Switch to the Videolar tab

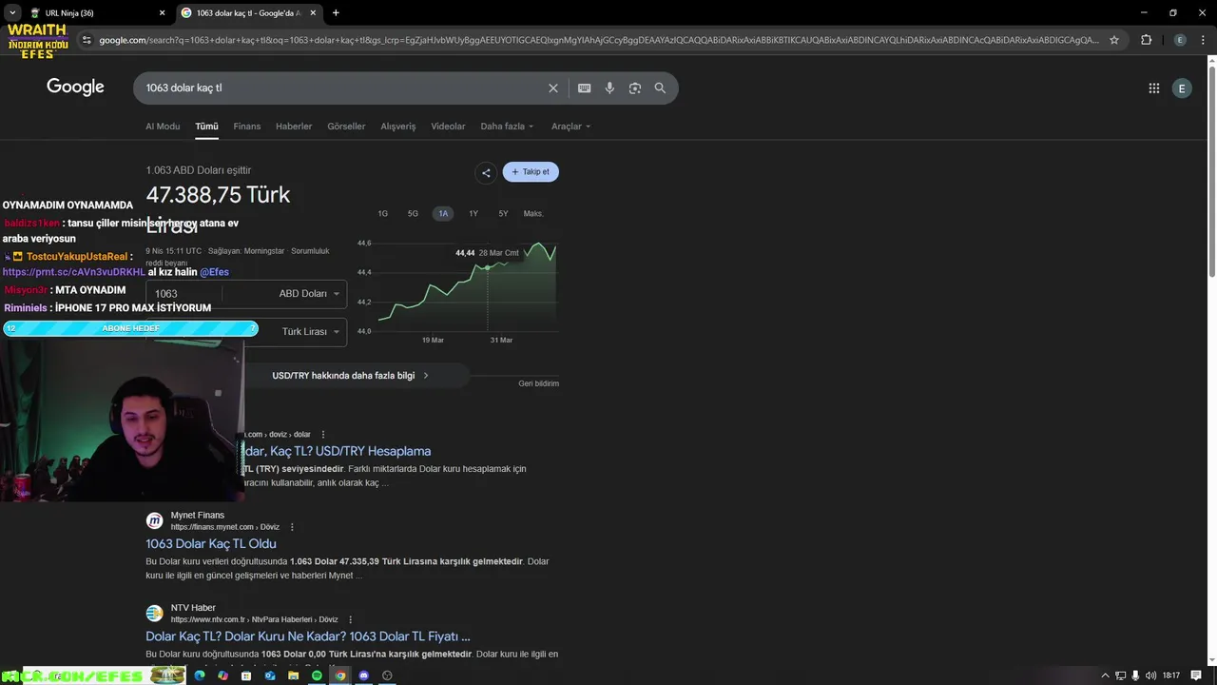tap(448, 127)
